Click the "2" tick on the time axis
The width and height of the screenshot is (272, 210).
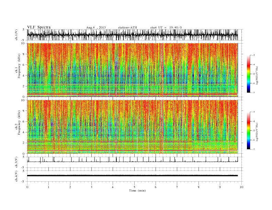click(70, 187)
